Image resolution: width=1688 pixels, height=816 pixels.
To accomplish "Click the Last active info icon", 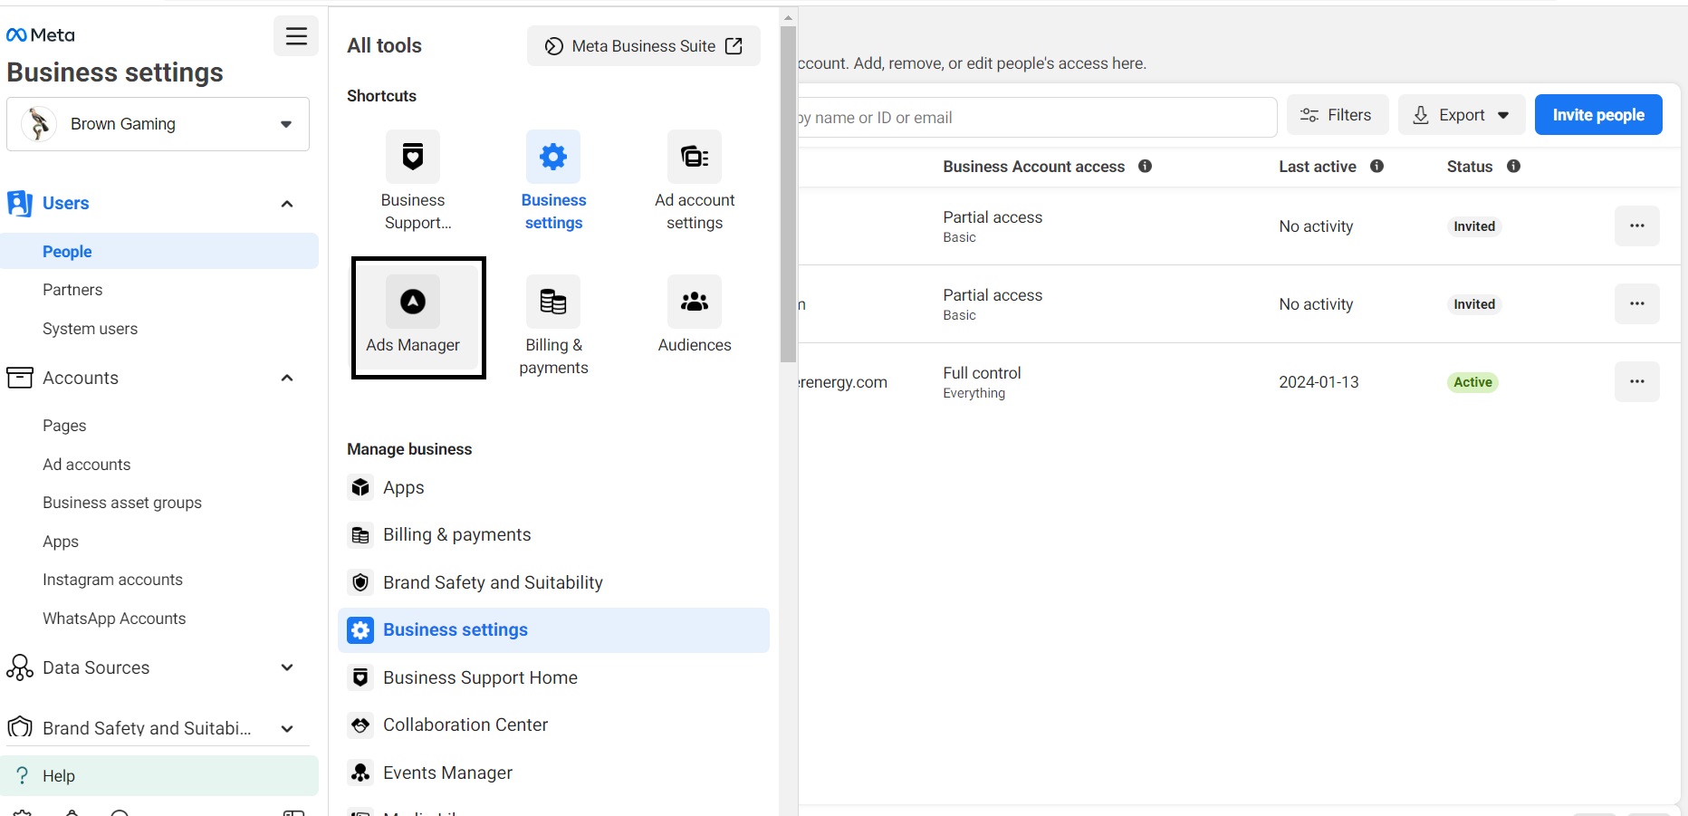I will (x=1376, y=167).
